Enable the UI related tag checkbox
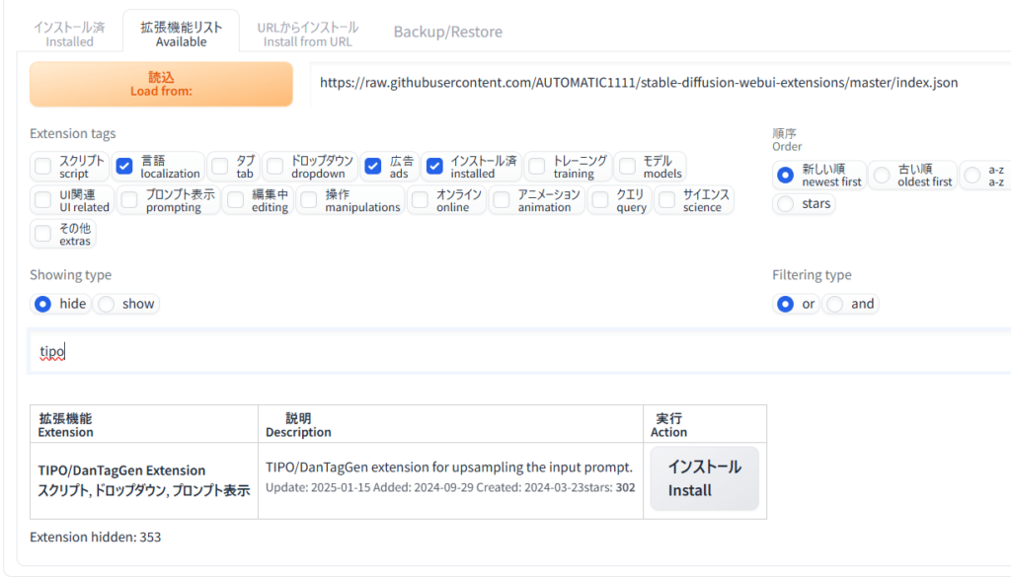 click(43, 200)
